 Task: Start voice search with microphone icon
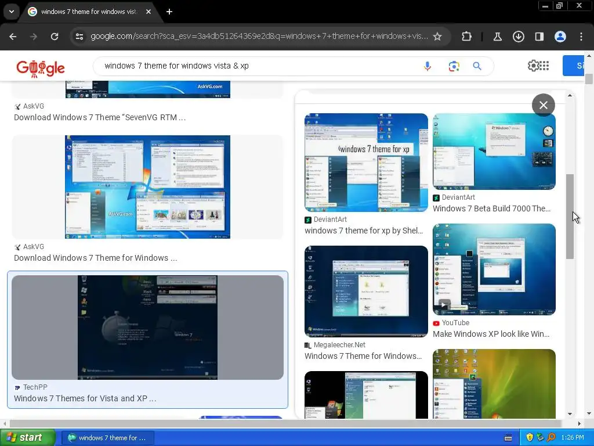pyautogui.click(x=428, y=66)
